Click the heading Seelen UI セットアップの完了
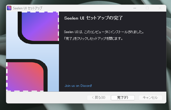This screenshot has height=110, width=171. point(94,18)
